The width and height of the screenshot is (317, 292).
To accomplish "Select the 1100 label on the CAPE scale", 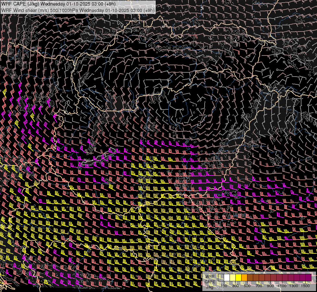I will click(282, 286).
